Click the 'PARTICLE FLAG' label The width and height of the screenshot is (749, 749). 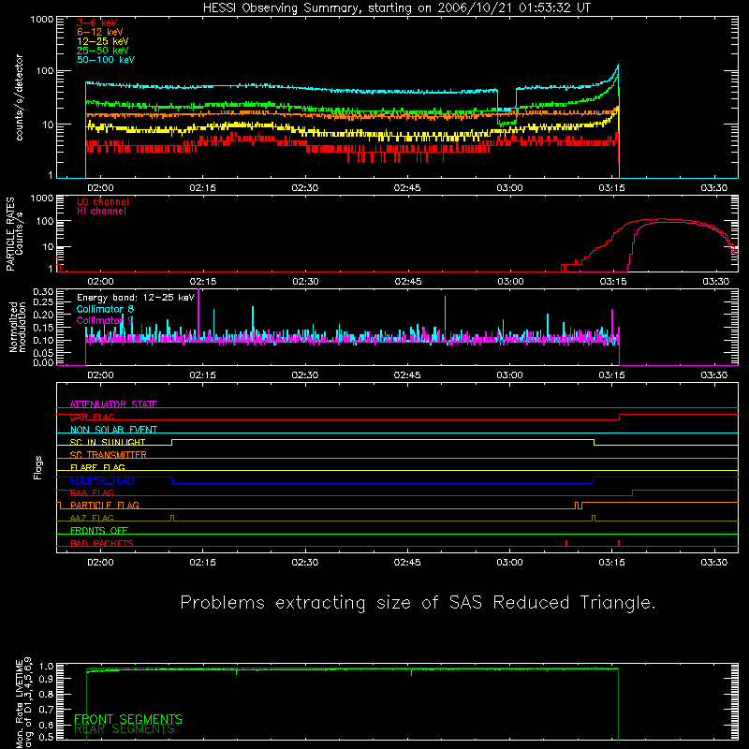105,505
